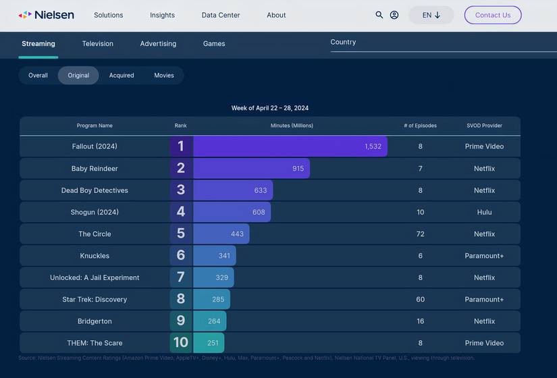This screenshot has width=557, height=378.
Task: Open the Data Center menu
Action: [x=220, y=15]
